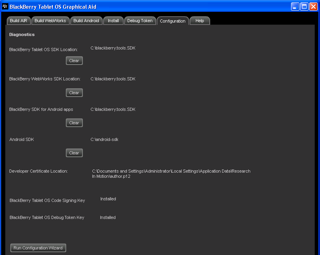Go to the Build Android tab
This screenshot has width=320, height=255.
tap(86, 21)
